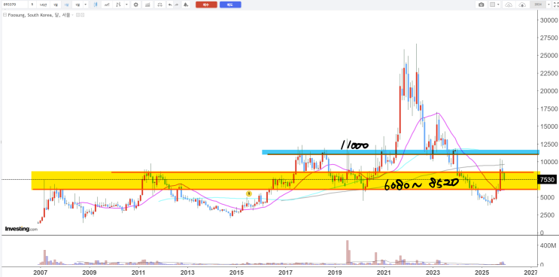Toggle fullscreen with the expand arrows icon
Viewport: 559px width, 277px height.
pyautogui.click(x=555, y=5)
